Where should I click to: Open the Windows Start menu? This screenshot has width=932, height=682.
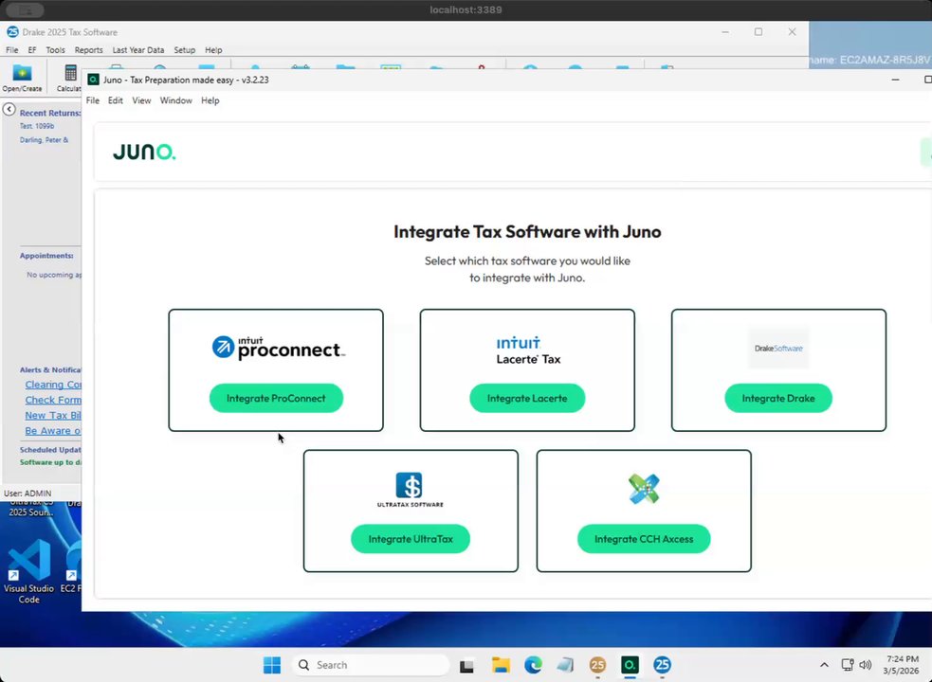pyautogui.click(x=271, y=665)
